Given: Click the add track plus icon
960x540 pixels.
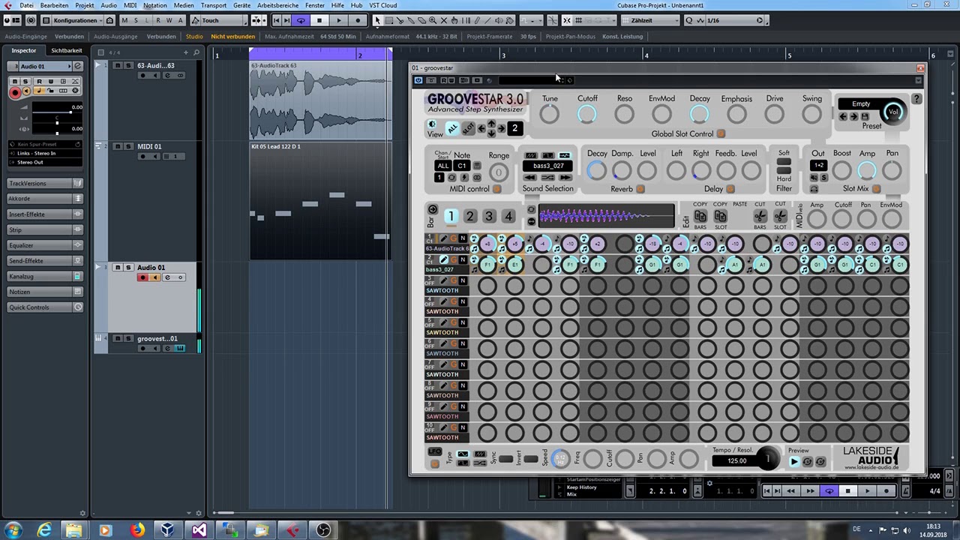Looking at the screenshot, I should pyautogui.click(x=186, y=52).
